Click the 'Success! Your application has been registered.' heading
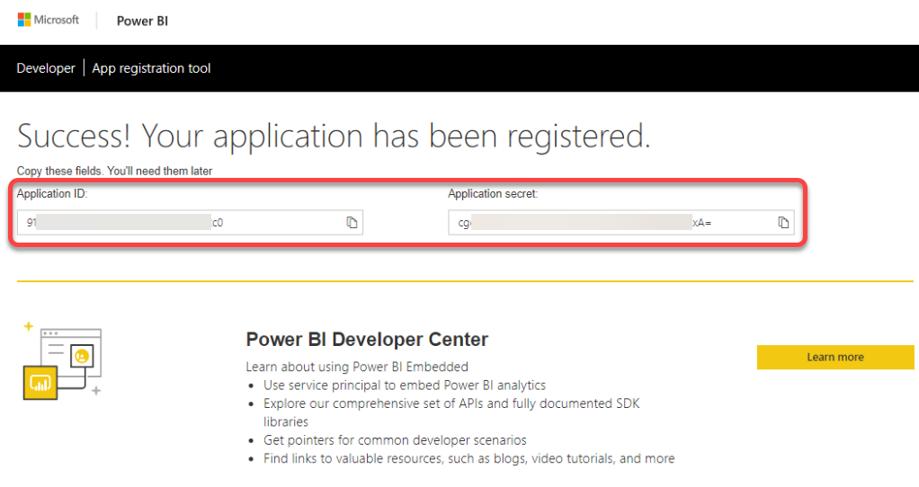This screenshot has height=487, width=919. click(334, 136)
